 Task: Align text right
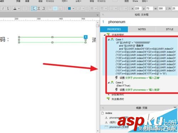tap(44, 9)
